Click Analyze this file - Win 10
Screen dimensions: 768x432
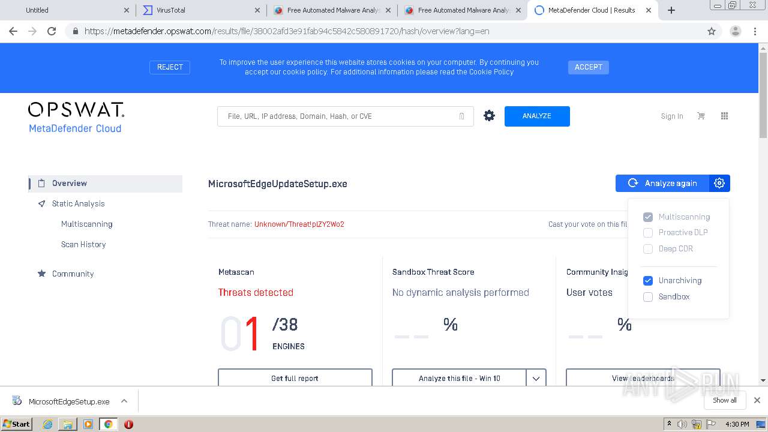(460, 378)
